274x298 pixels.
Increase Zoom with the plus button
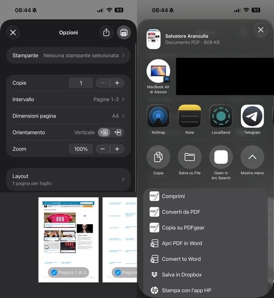(117, 149)
